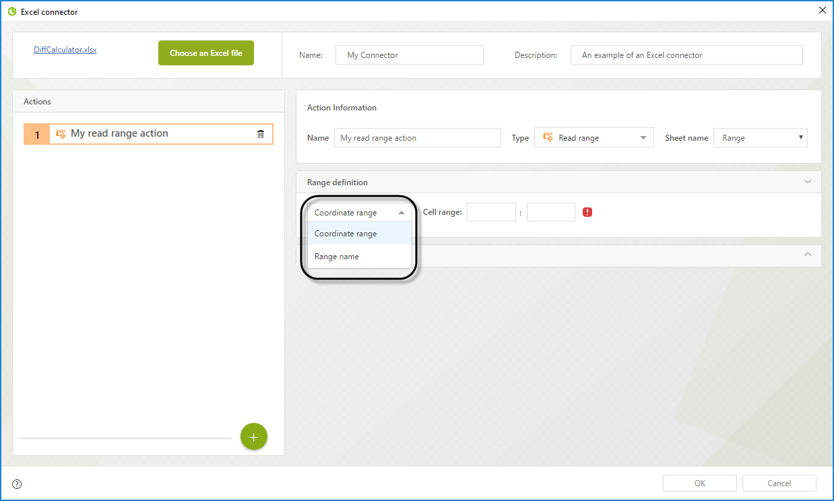
Task: Open the Type dropdown showing Read range
Action: click(x=594, y=138)
